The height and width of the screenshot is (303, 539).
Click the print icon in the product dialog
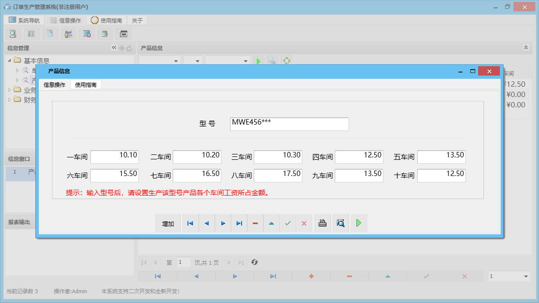click(x=322, y=223)
